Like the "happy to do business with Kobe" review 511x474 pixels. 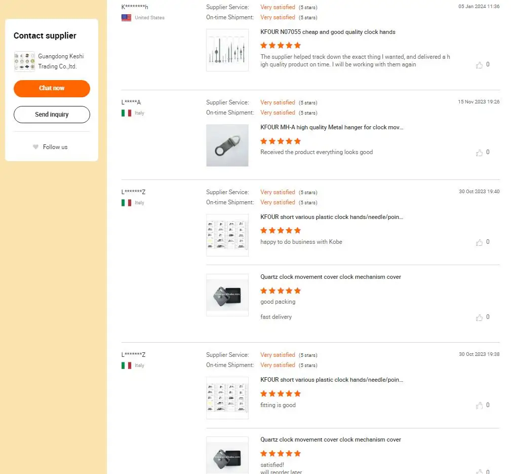click(479, 242)
